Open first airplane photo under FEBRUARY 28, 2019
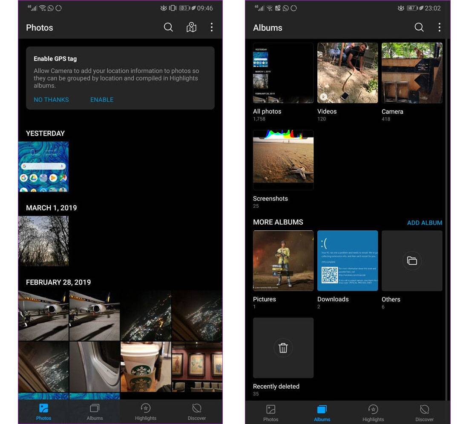The width and height of the screenshot is (460, 424). coord(43,315)
